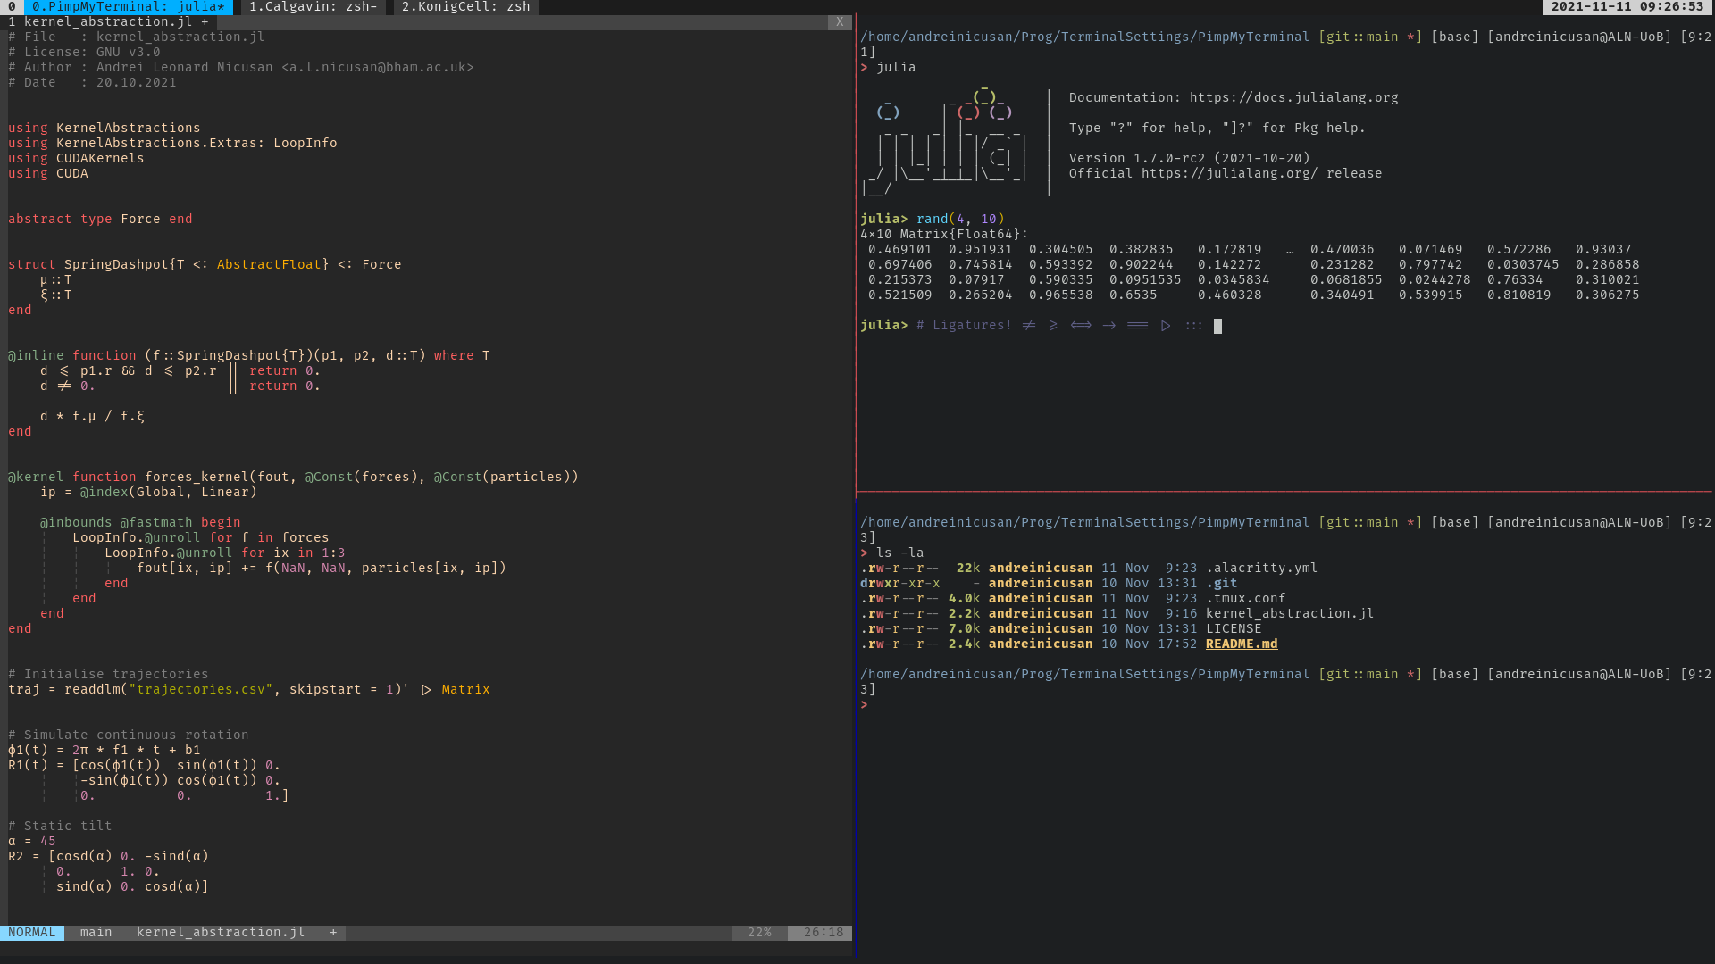This screenshot has width=1715, height=964.
Task: Click the R1(t) matrix definition line
Action: pyautogui.click(x=145, y=766)
